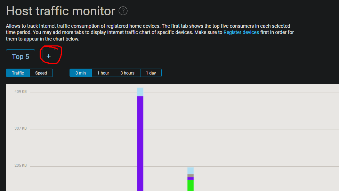The width and height of the screenshot is (339, 191).
Task: Click light blue top of tall bar
Action: [x=140, y=92]
